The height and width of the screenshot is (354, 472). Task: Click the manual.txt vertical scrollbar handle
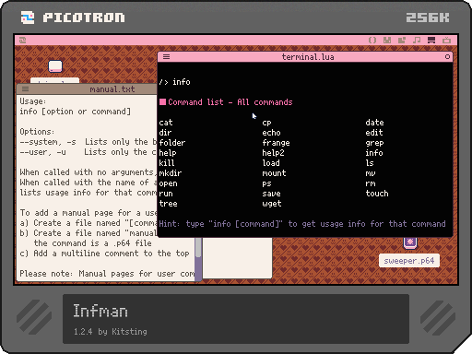pos(198,247)
